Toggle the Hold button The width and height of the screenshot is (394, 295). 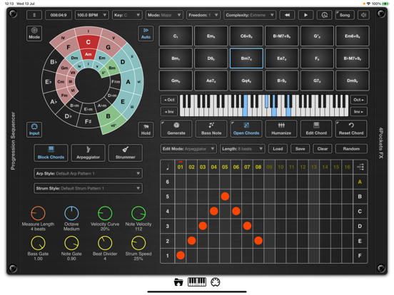coord(146,130)
